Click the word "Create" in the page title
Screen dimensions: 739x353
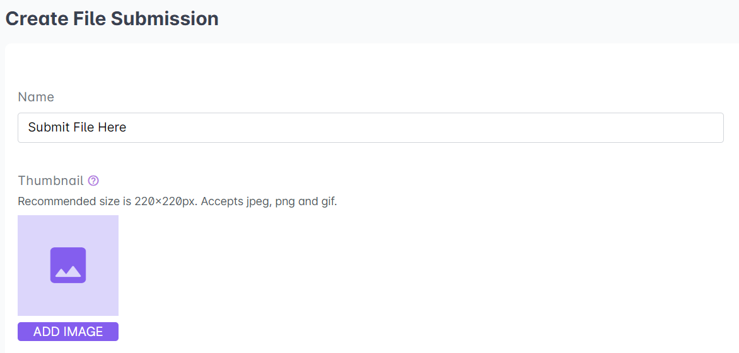pyautogui.click(x=37, y=19)
